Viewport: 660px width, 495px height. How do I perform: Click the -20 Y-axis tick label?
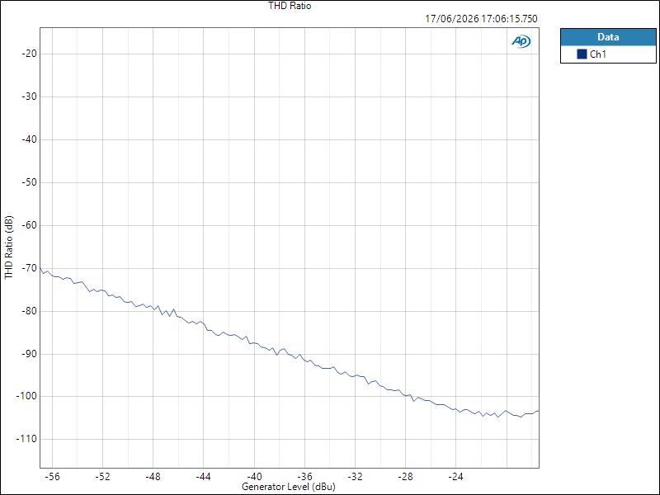tap(29, 54)
